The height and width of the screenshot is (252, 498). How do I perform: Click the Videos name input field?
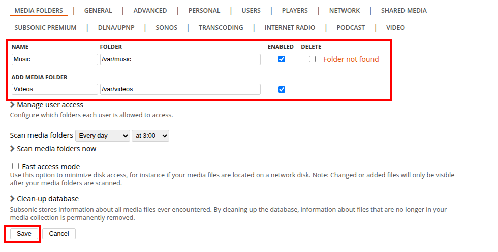click(55, 89)
